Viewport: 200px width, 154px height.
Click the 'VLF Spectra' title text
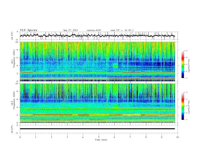tap(29, 30)
